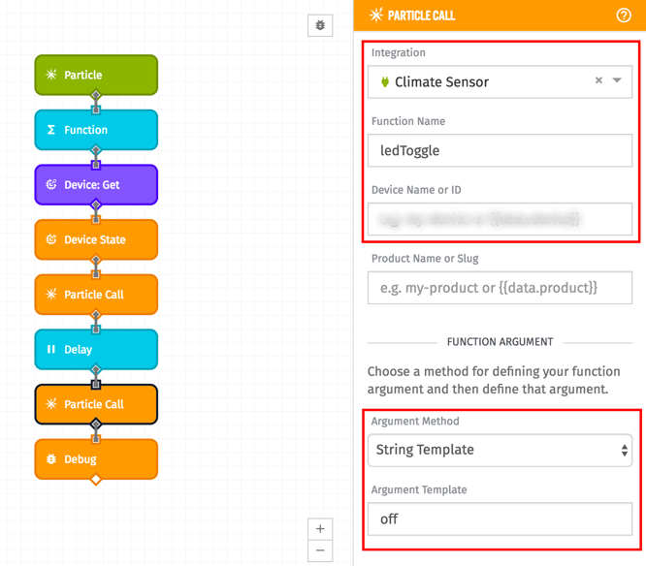Select the Device State node
The width and height of the screenshot is (646, 566).
(96, 239)
